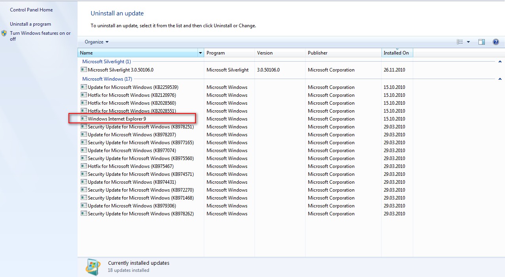Select Security Update for Microsoft Windows (KB971468)

click(141, 198)
